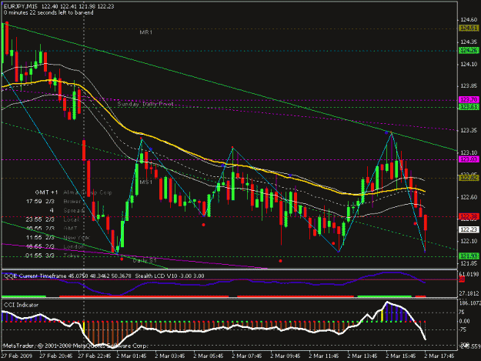Click the 61.0198 QQE scale value
The height and width of the screenshot is (361, 481).
pos(469,274)
